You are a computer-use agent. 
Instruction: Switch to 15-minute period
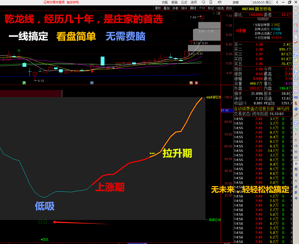(296, 146)
